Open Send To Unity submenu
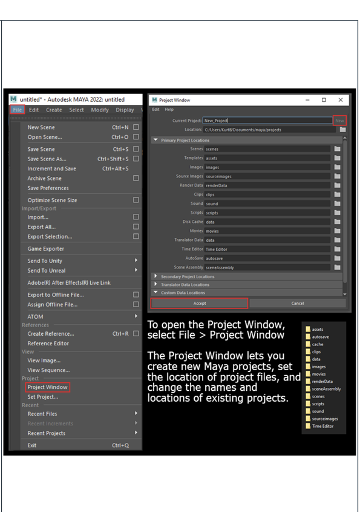Viewport: 363px width, 512px height. pos(81,261)
